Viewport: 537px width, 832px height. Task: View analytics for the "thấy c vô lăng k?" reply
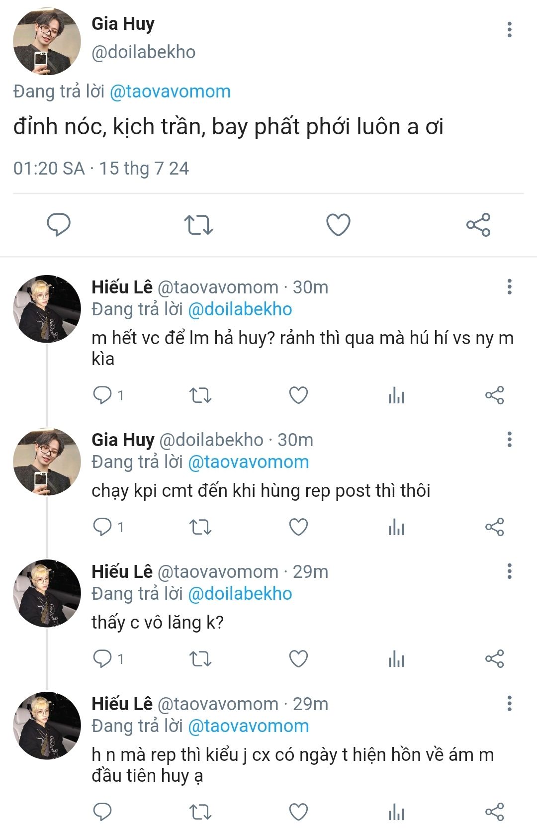click(396, 659)
